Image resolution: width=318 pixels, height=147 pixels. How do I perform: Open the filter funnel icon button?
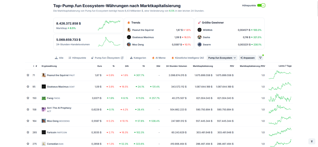[x=261, y=58]
